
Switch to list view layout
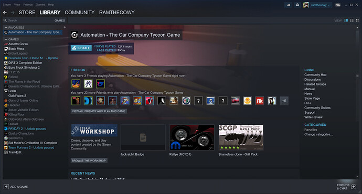tap(352, 20)
